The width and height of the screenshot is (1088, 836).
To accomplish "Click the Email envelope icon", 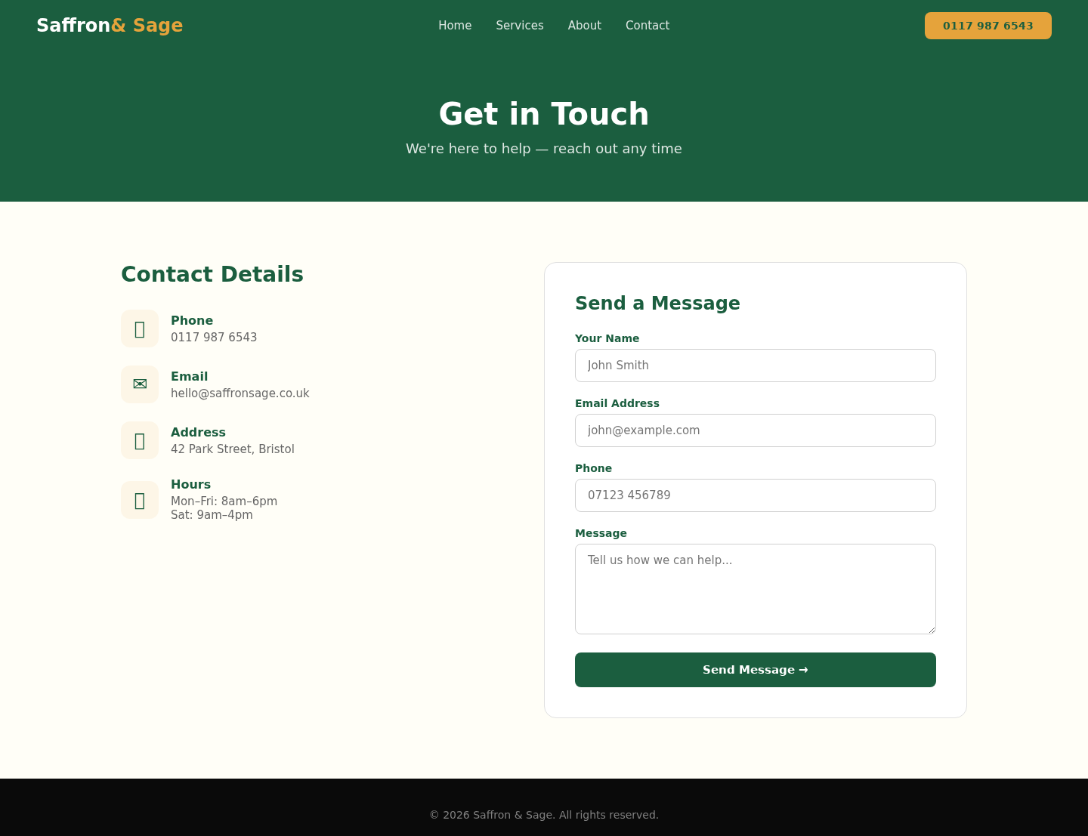I will coord(140,384).
